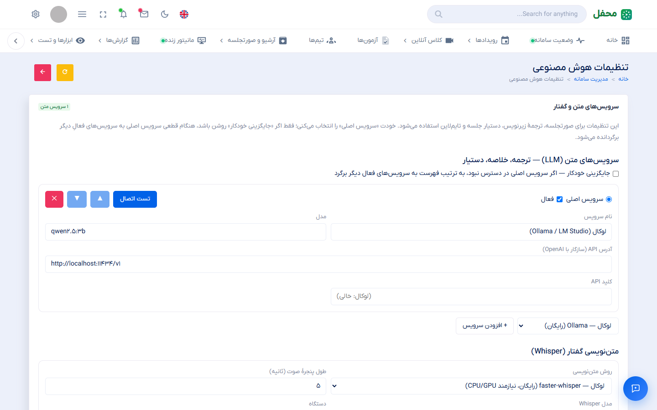This screenshot has width=657, height=410.
Task: Click the calendar icon of رویدادها
Action: [505, 41]
